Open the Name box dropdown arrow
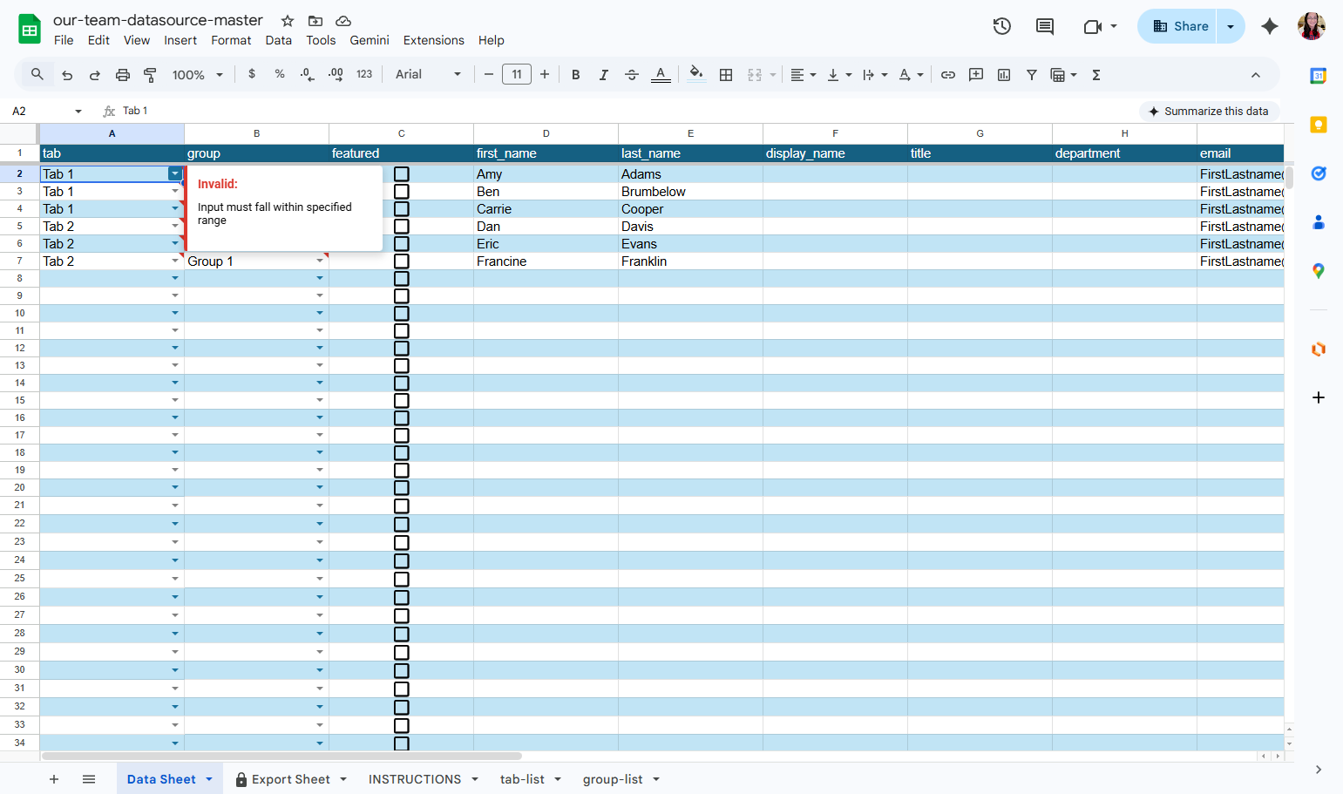This screenshot has width=1343, height=794. pos(78,112)
